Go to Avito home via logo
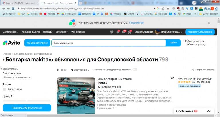 11,43
